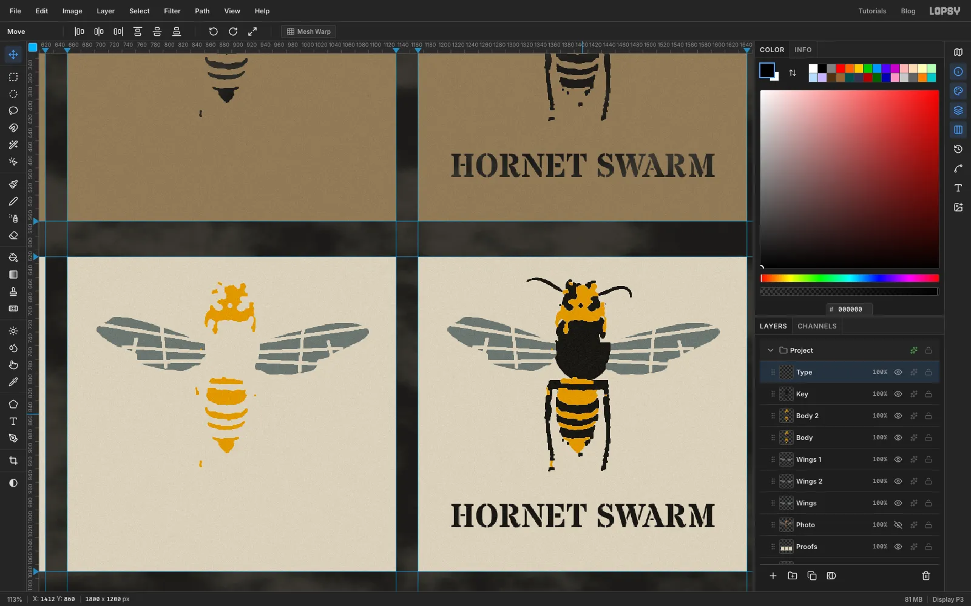Switch to the Info tab

803,50
